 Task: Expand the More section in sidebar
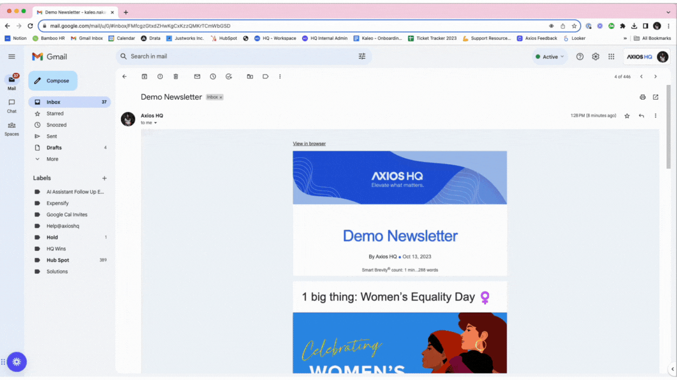pos(52,159)
